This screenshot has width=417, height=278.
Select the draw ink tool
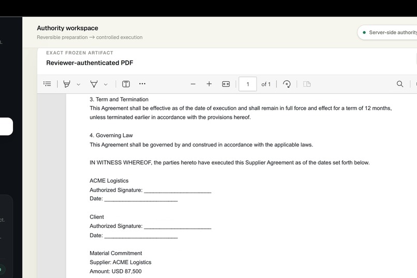pyautogui.click(x=94, y=84)
